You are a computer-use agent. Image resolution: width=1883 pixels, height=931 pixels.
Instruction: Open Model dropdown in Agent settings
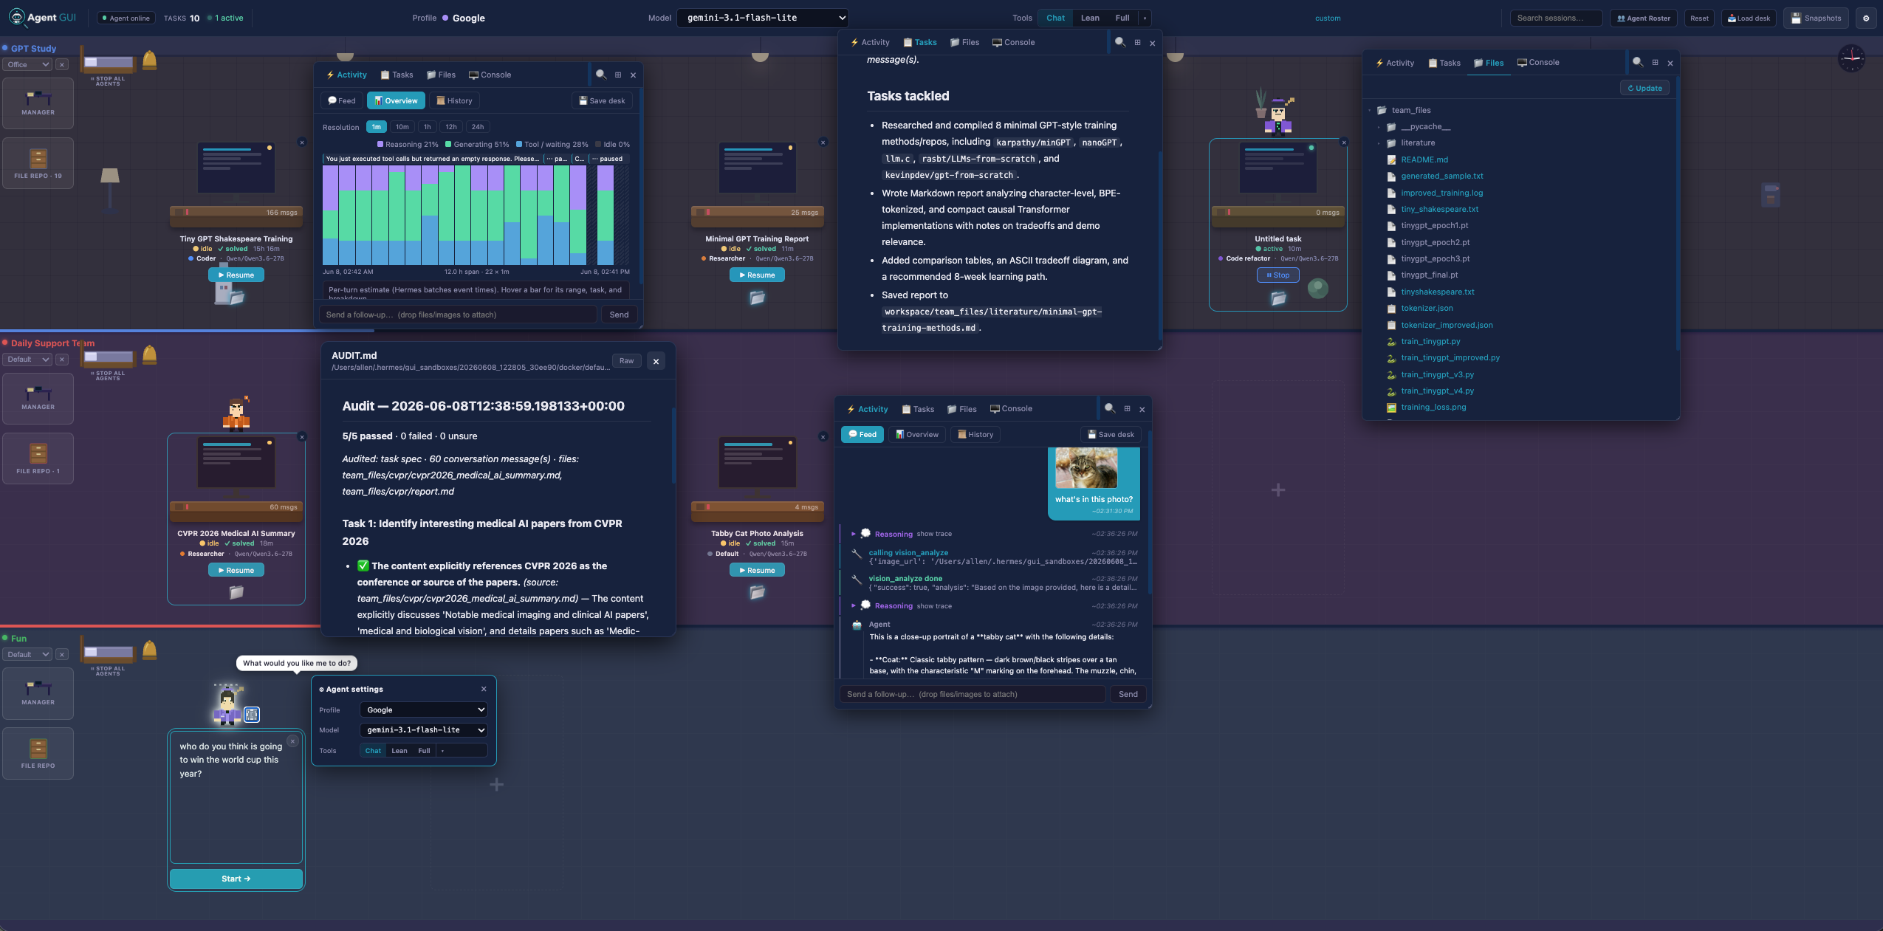tap(424, 730)
